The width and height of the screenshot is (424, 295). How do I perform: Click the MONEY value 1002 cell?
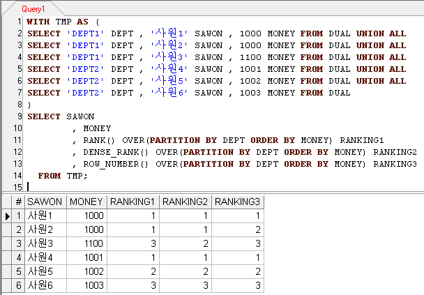86,271
